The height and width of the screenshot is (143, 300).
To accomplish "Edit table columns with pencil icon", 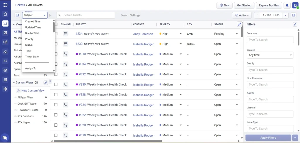I will 240,24.
